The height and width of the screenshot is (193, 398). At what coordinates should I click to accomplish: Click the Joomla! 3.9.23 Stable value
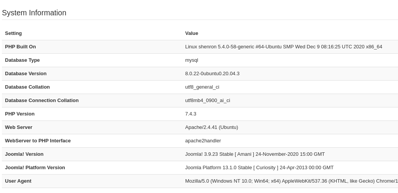255,154
